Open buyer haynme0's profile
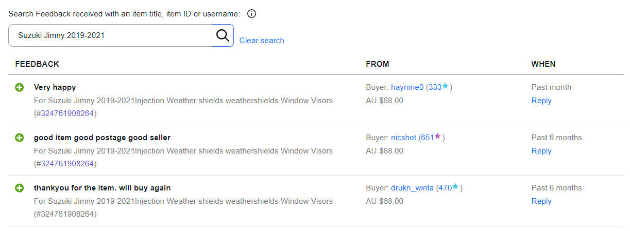This screenshot has height=231, width=630. [x=407, y=87]
